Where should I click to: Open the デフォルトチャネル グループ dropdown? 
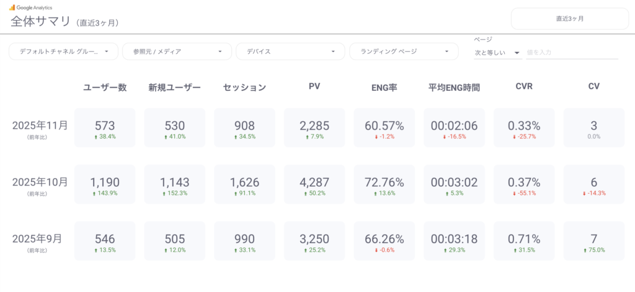coord(63,51)
